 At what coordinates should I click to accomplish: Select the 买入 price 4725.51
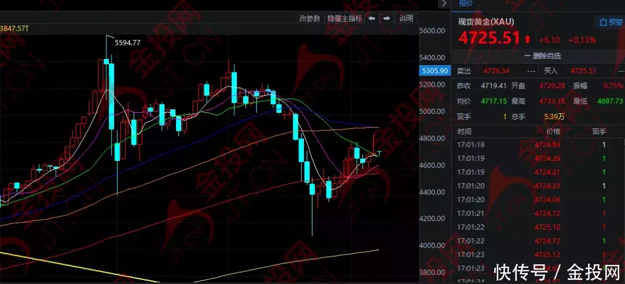pos(583,71)
